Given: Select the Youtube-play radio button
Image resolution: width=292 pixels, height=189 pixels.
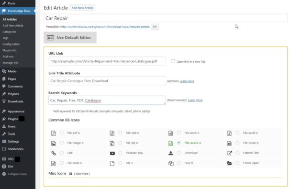Looking at the screenshot, I should tap(120, 153).
